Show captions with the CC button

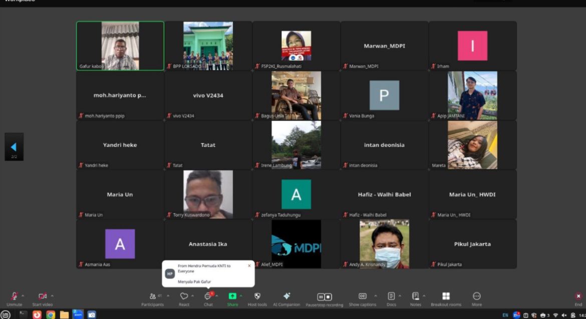click(362, 296)
